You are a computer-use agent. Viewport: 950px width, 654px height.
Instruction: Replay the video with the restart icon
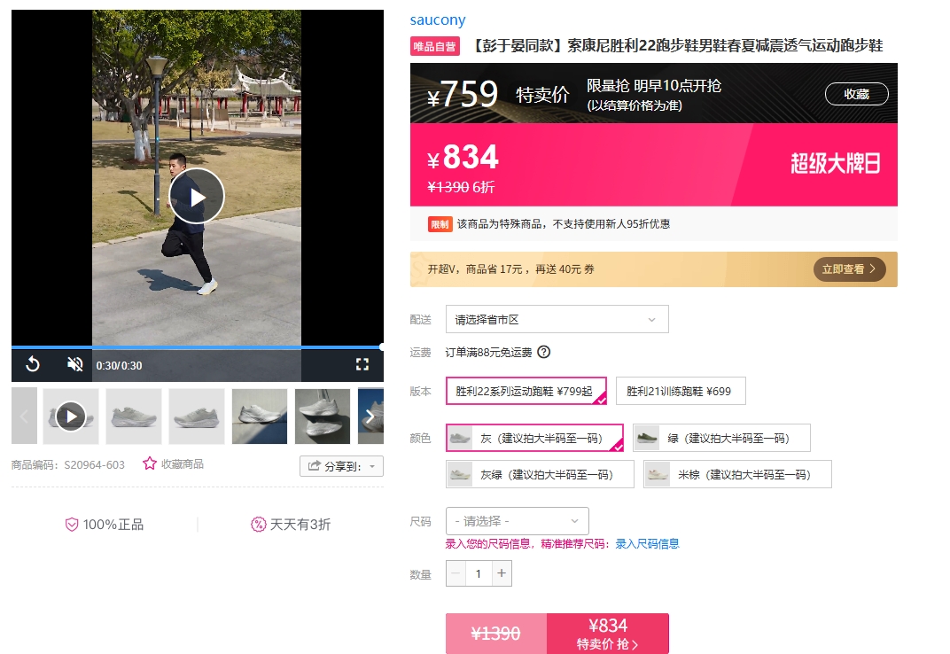33,364
